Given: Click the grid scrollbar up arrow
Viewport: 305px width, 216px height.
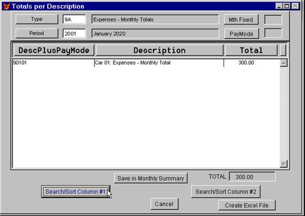Looking at the screenshot, I should tap(284, 63).
